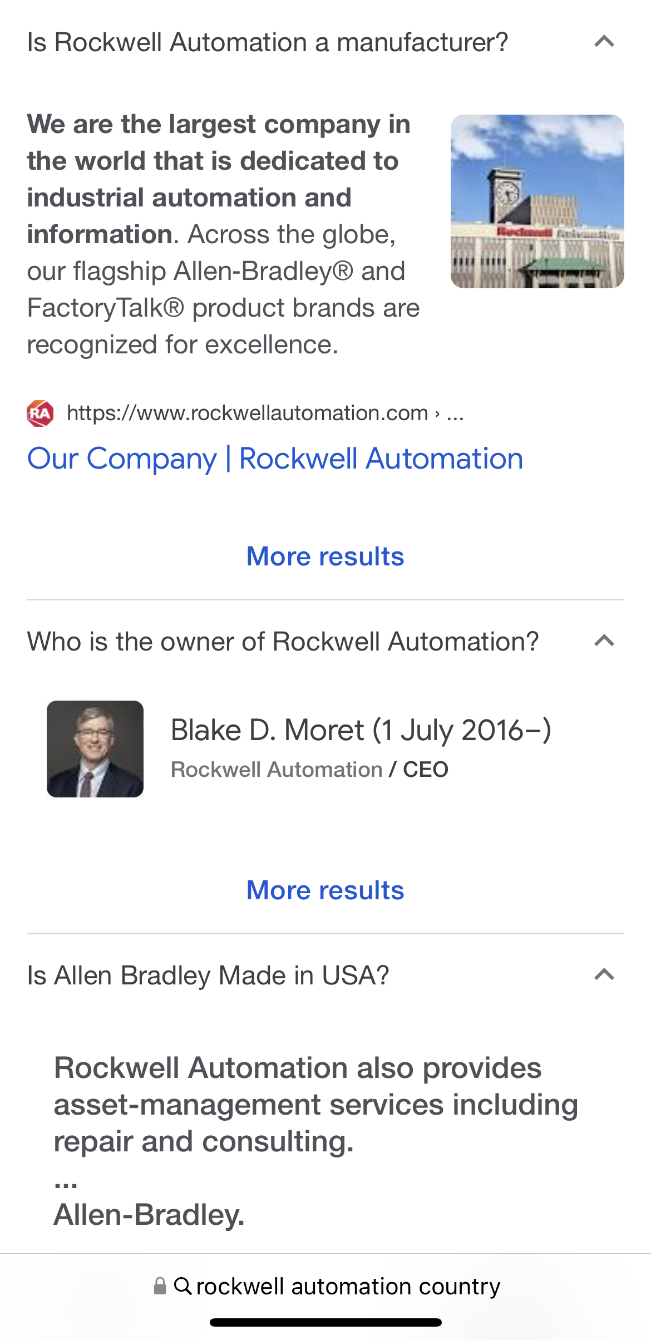The width and height of the screenshot is (651, 1340).
Task: Collapse the Allen Bradley Made in USA question
Action: coord(604,975)
